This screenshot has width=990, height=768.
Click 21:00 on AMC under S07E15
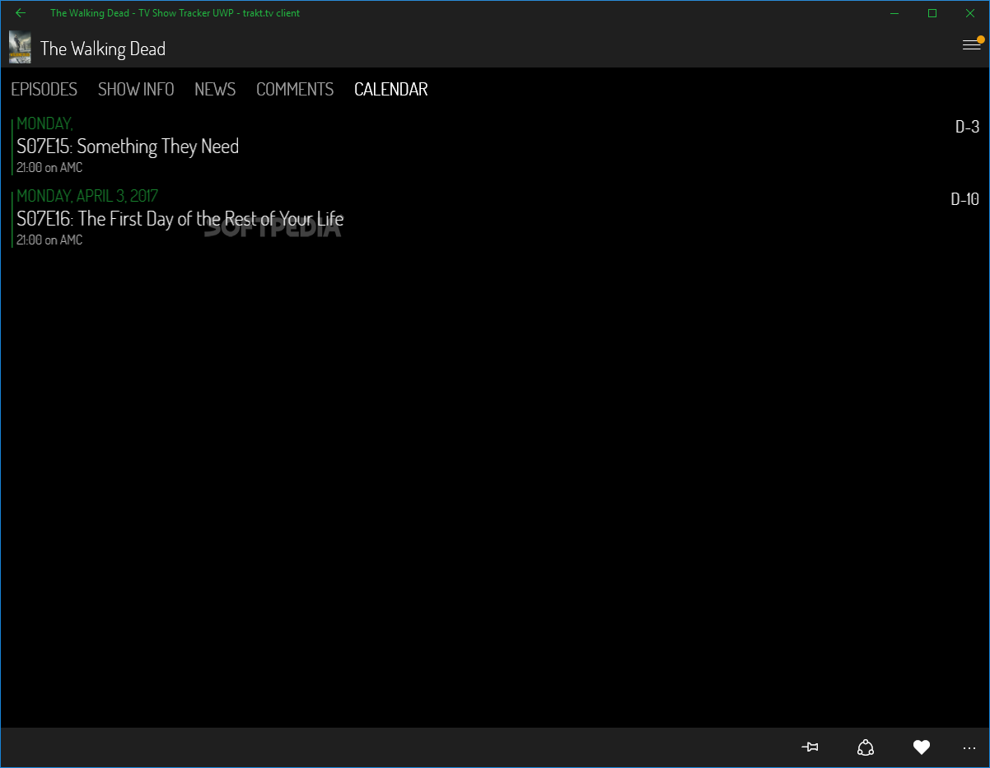coord(49,168)
